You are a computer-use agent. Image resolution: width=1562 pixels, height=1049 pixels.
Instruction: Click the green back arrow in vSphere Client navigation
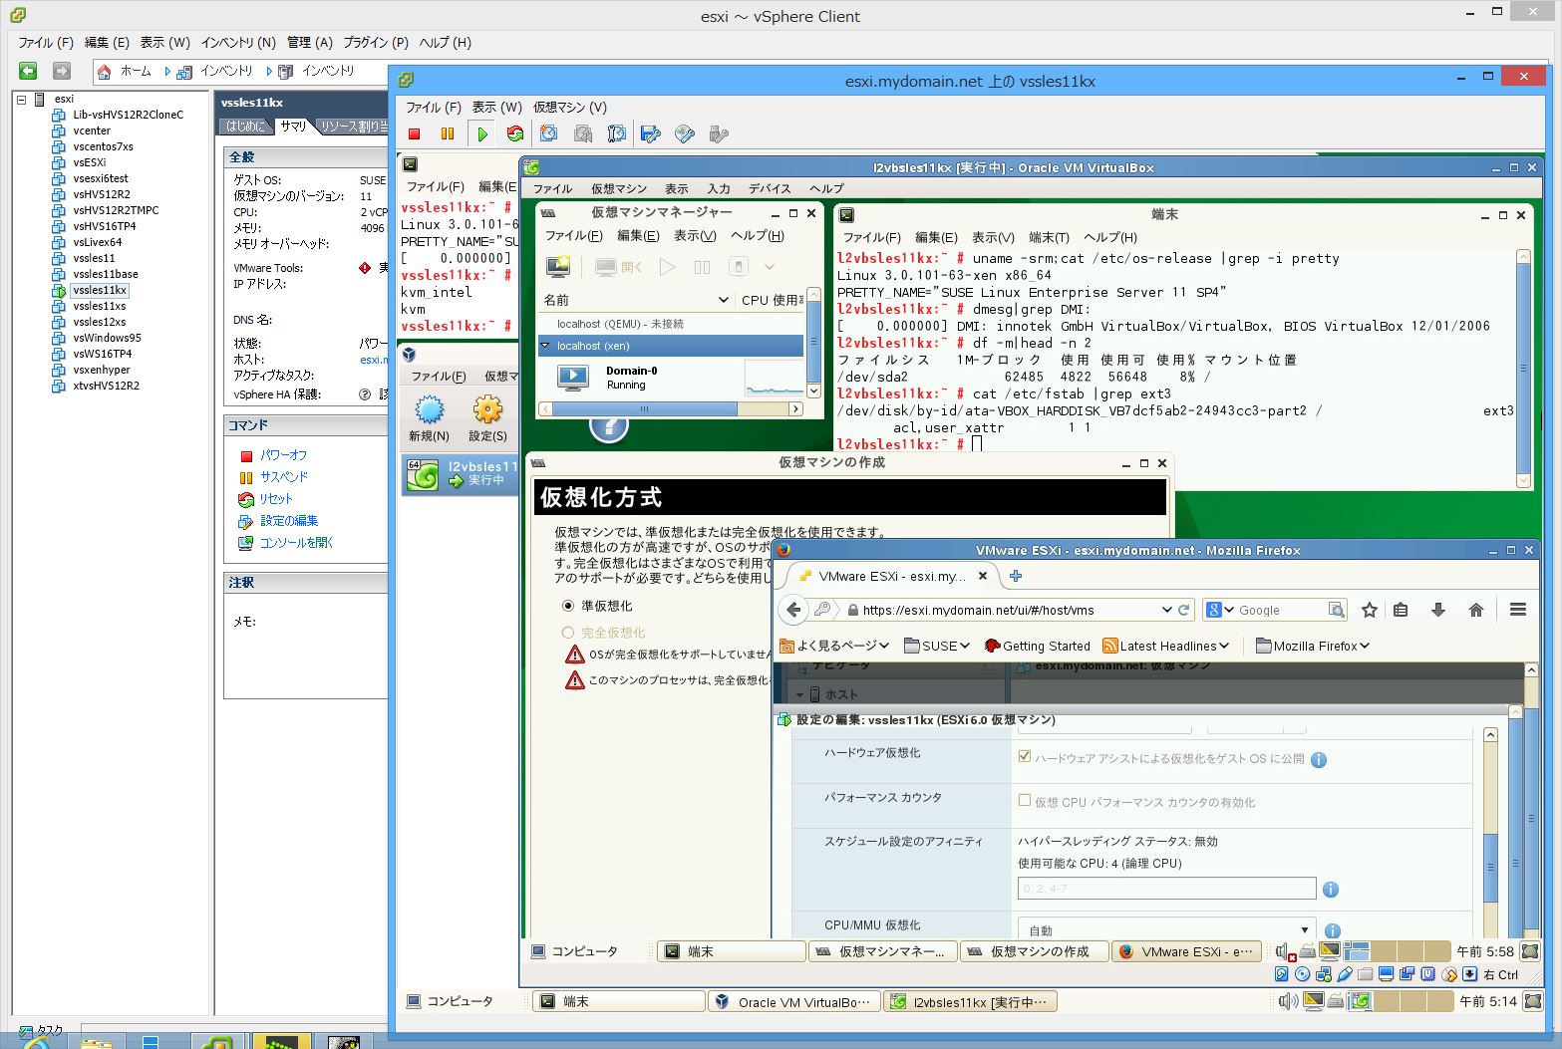[28, 71]
